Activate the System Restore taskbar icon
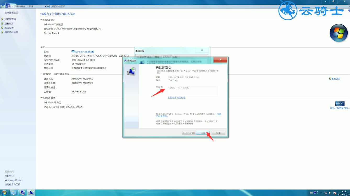350x196 pixels. [31, 193]
